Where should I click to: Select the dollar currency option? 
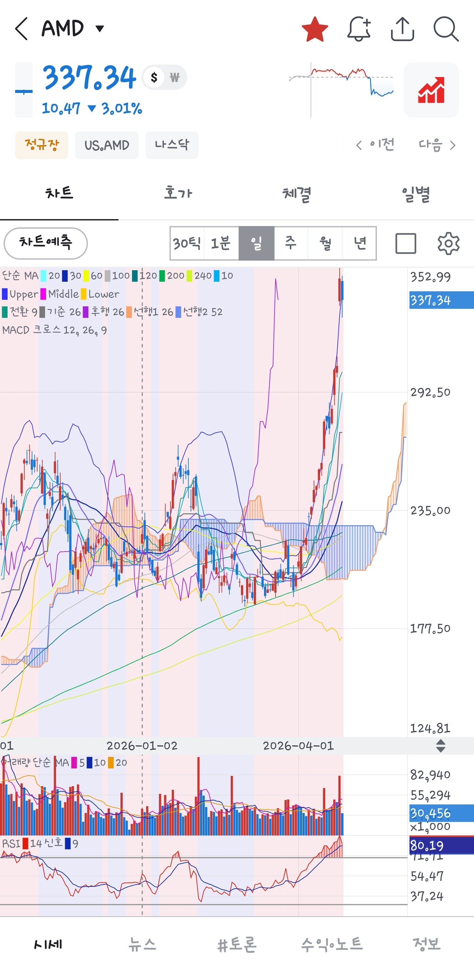pyautogui.click(x=154, y=77)
